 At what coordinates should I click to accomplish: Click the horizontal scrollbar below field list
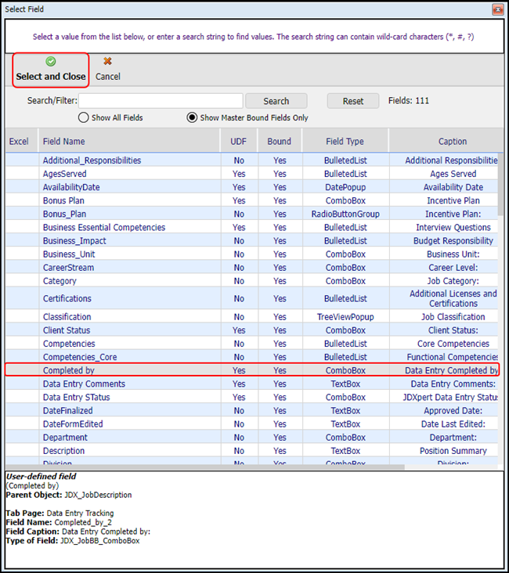coord(204,467)
